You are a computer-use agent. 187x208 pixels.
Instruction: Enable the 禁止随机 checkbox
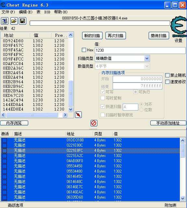point(167,75)
